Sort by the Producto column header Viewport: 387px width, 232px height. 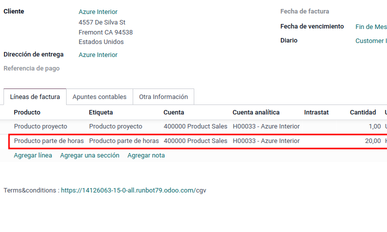27,112
